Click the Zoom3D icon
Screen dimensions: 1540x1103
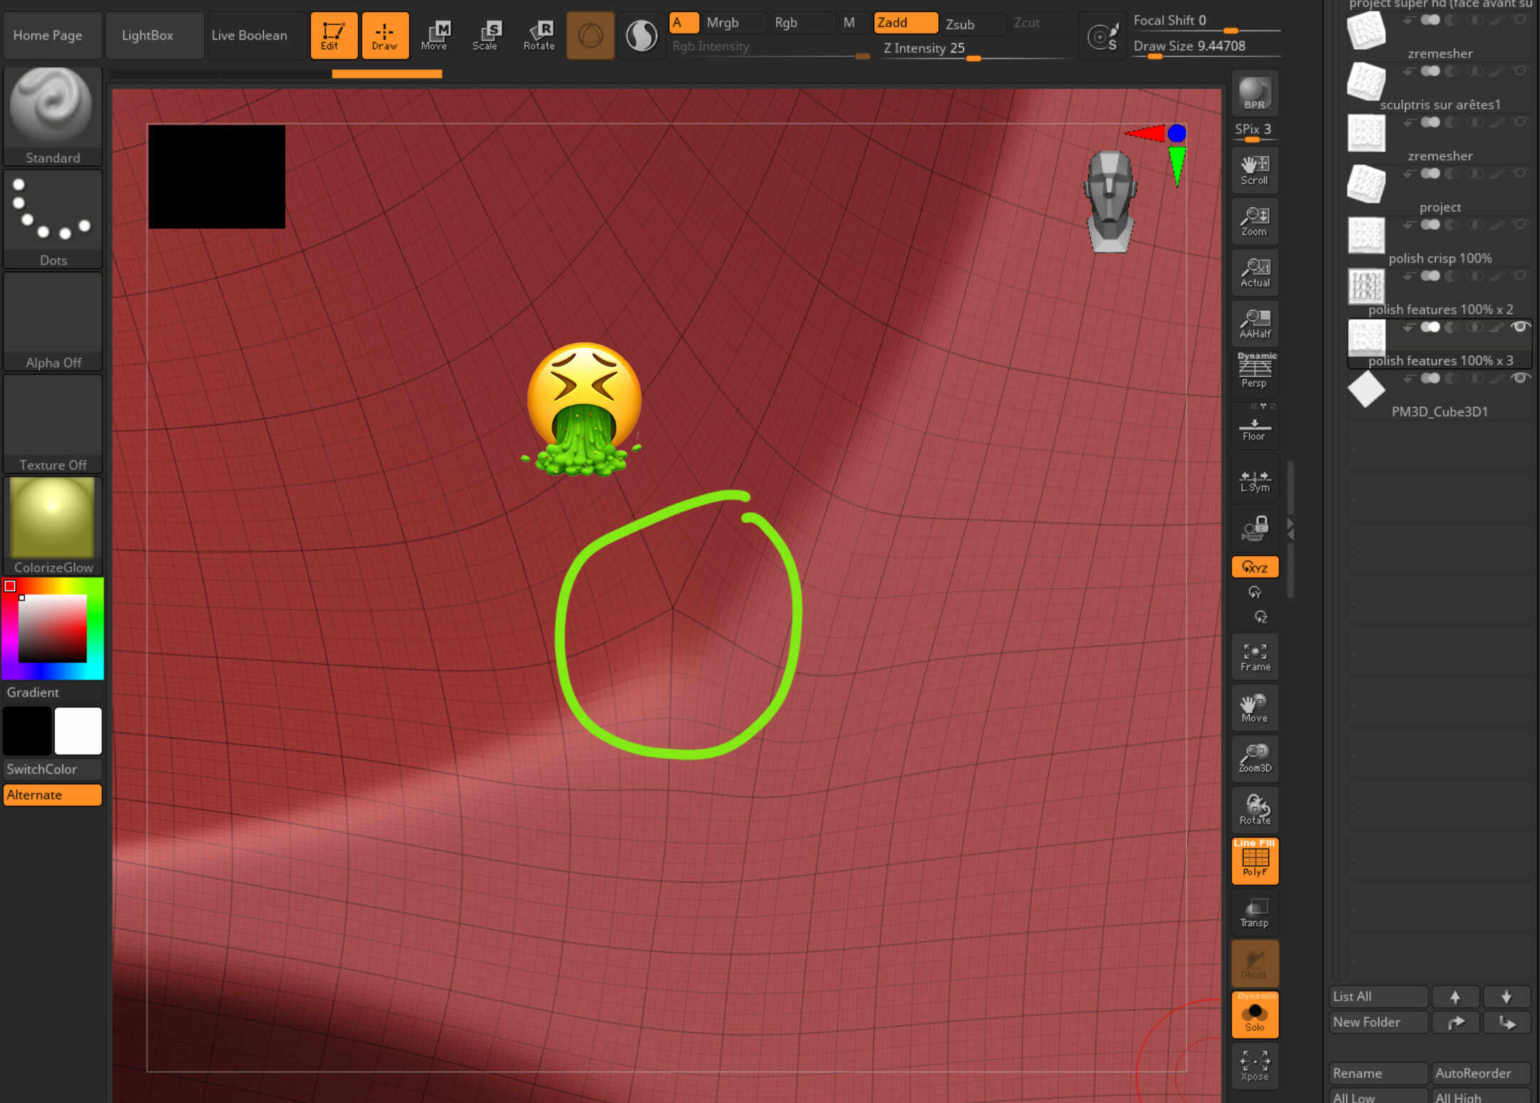(x=1255, y=759)
